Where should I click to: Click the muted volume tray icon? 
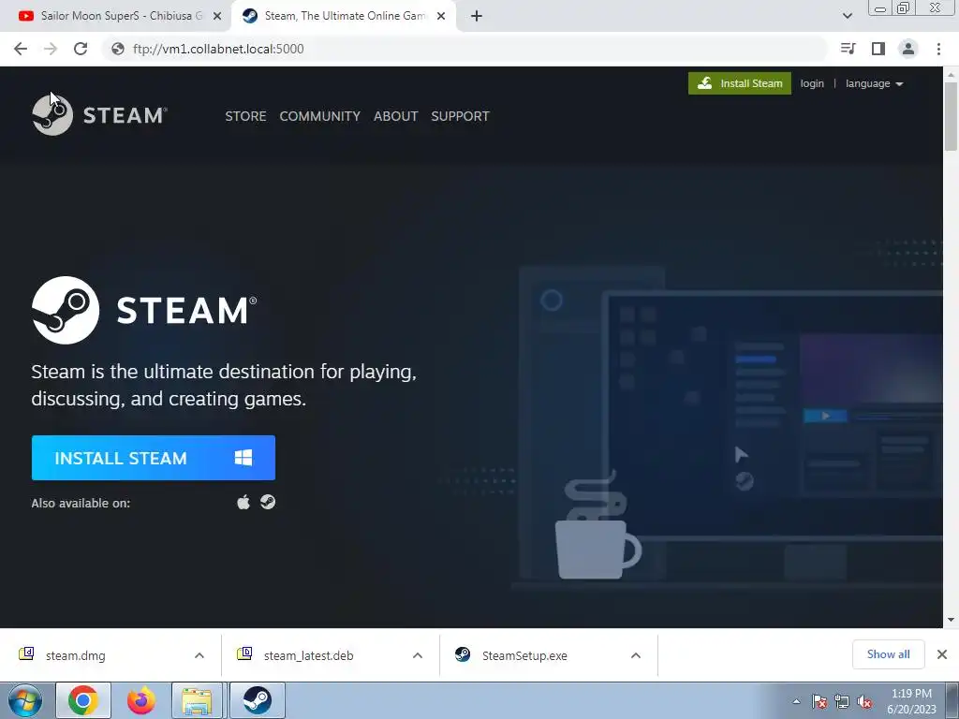click(x=864, y=702)
